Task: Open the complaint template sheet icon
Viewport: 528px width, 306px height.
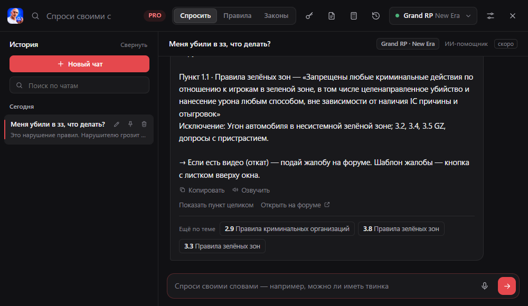Action: click(332, 16)
